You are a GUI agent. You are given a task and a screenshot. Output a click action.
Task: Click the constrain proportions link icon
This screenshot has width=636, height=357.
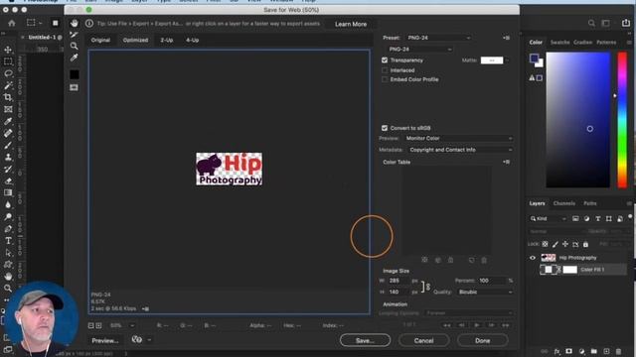[x=428, y=287]
